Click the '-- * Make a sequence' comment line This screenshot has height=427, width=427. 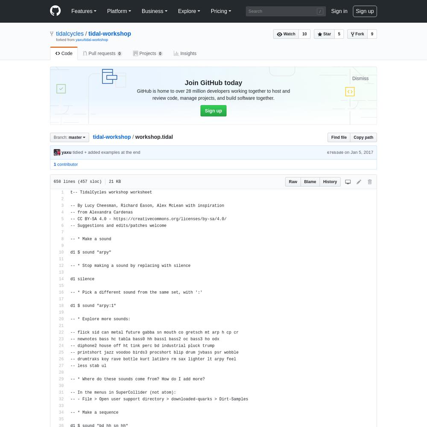(94, 412)
